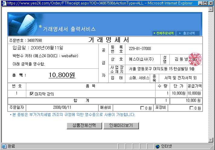Click the registration number 229-81-37000

point(140,49)
